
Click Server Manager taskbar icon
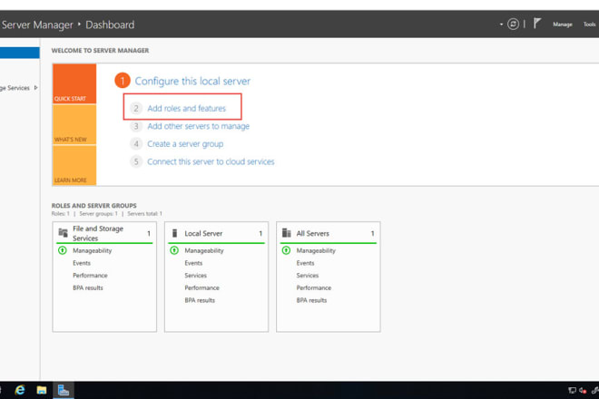coord(64,390)
